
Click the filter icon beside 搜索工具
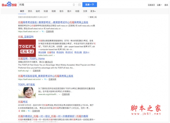(88, 17)
